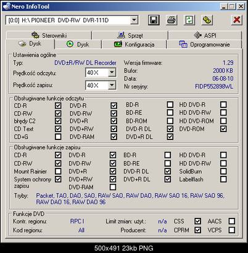Toggle the CSS checkbox
The image size is (248, 253).
(197, 222)
